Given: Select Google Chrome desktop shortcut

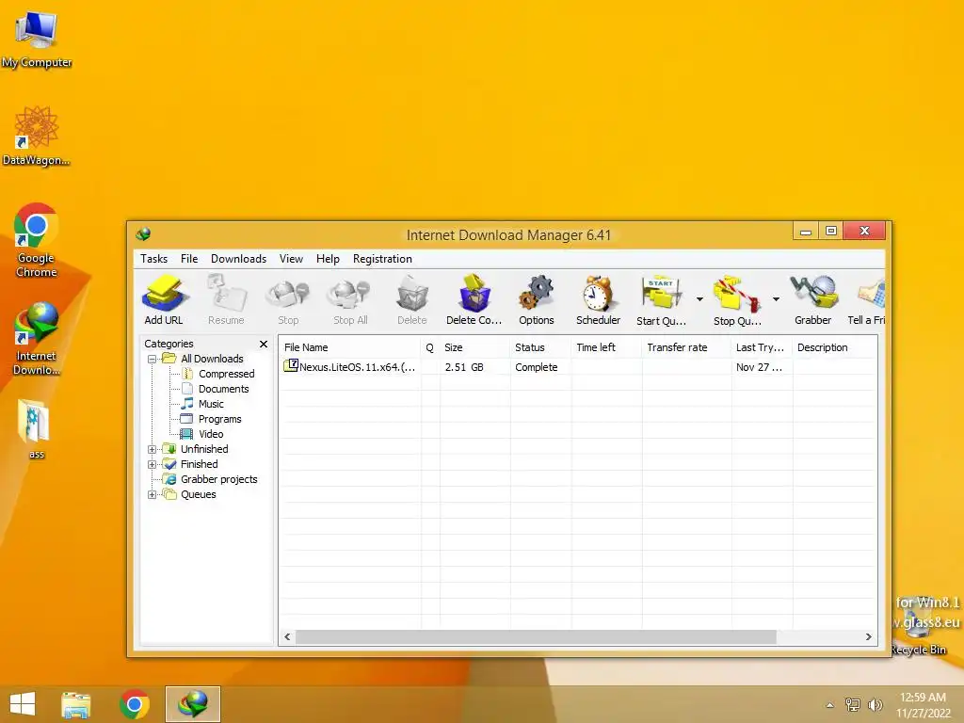Looking at the screenshot, I should click(37, 240).
